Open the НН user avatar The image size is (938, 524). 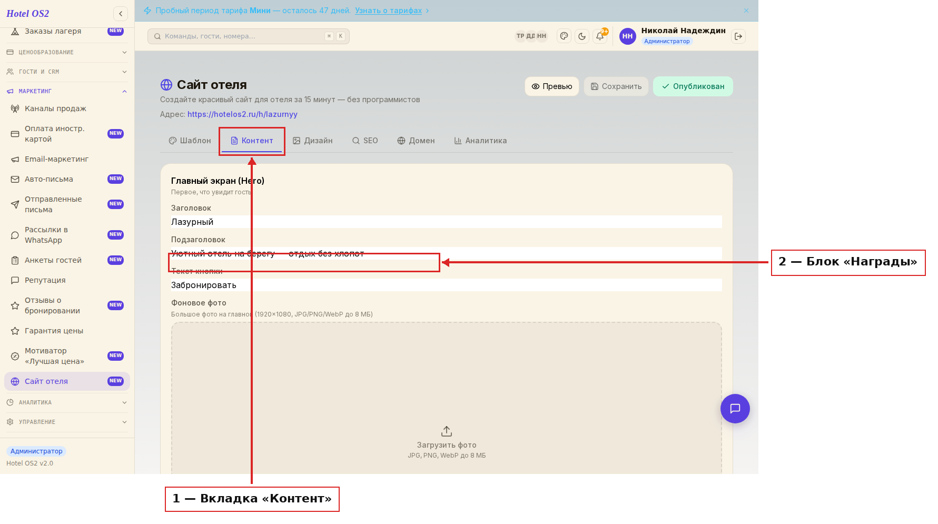point(627,36)
